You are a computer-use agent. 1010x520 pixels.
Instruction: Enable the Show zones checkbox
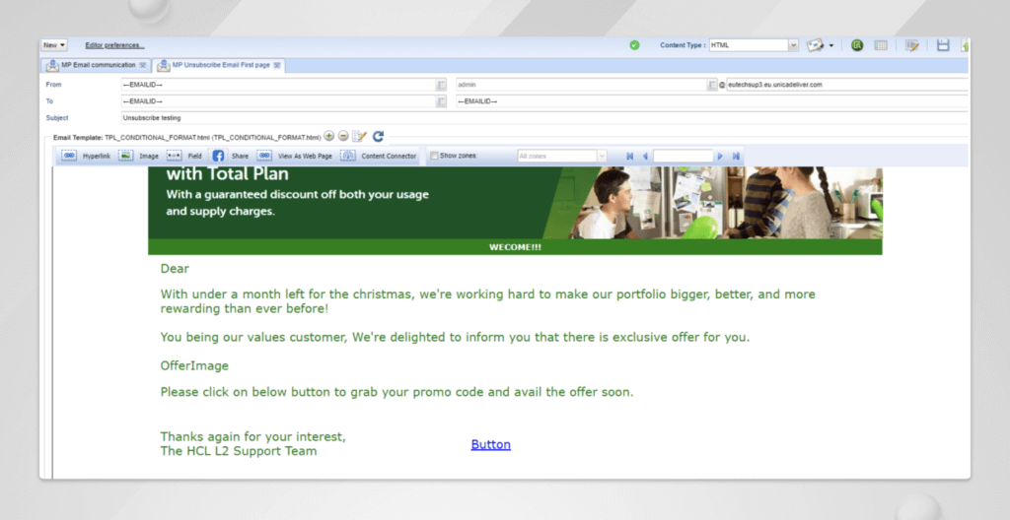pos(434,156)
